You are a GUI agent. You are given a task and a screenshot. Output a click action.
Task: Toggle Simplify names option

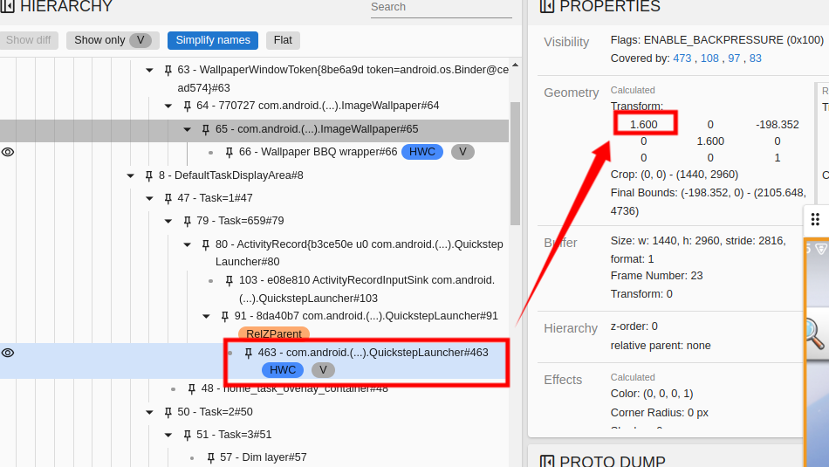(x=213, y=40)
